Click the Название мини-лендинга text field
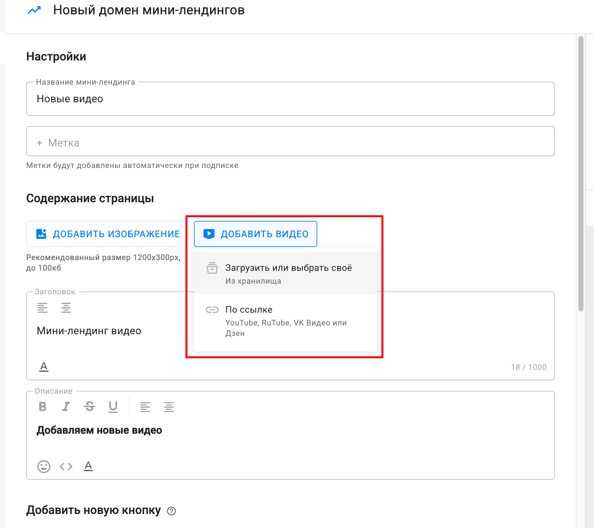The width and height of the screenshot is (594, 528). [x=290, y=99]
